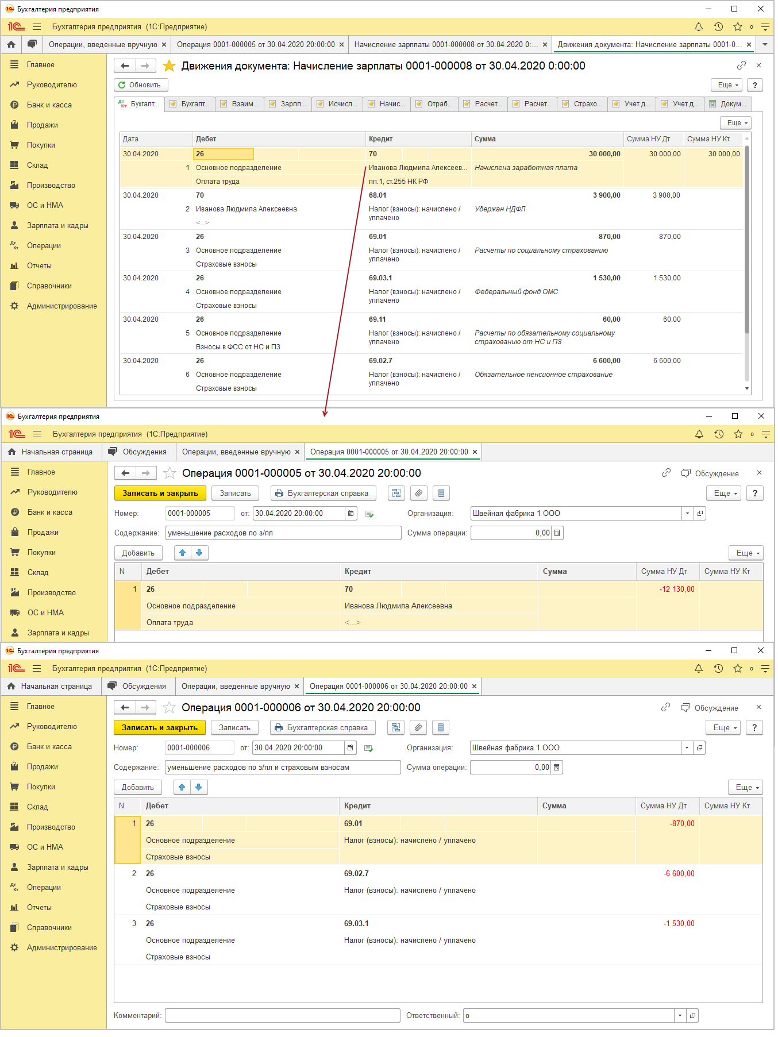Add Движения документа page to favorites star
This screenshot has width=778, height=1037.
(x=169, y=66)
